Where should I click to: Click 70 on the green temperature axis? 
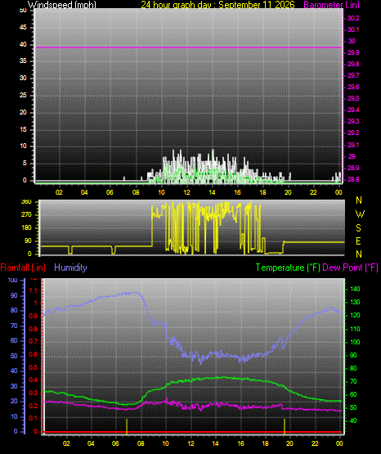[x=353, y=381]
